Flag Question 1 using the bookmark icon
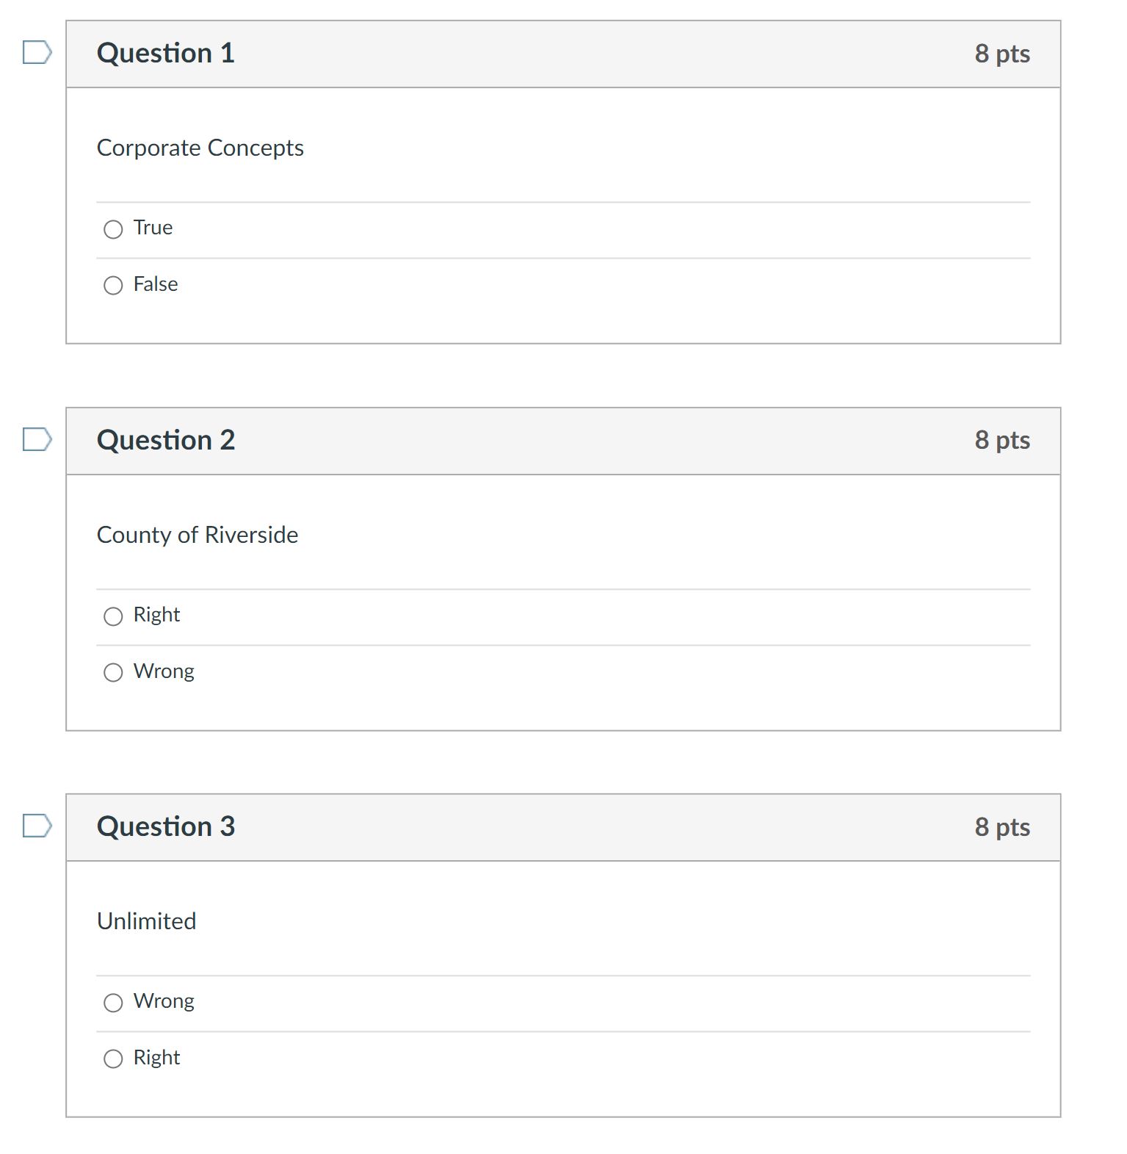 [36, 51]
